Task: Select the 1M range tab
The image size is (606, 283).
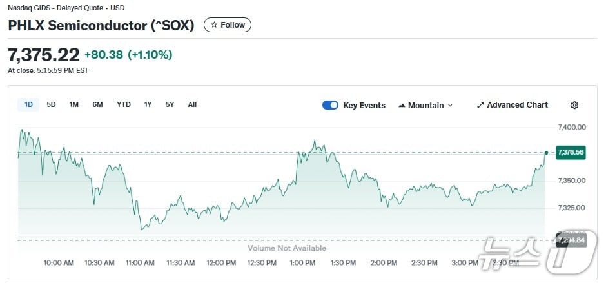Action: pos(74,104)
